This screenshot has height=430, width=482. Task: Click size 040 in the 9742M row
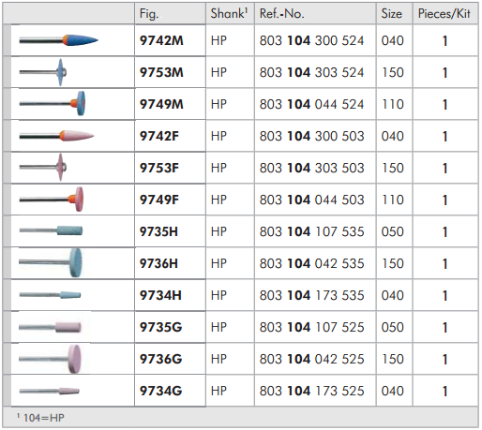point(392,40)
